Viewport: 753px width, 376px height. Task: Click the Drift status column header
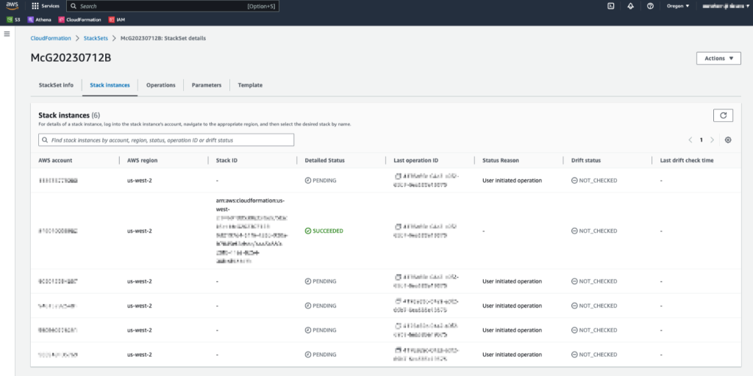click(x=586, y=160)
